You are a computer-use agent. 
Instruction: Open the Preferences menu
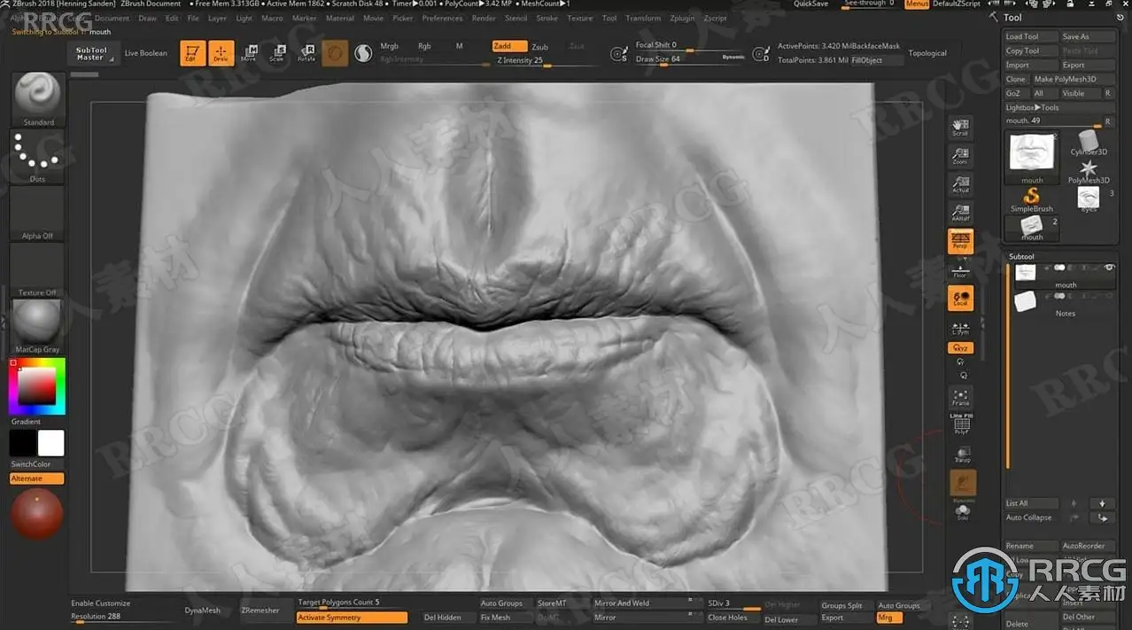(442, 18)
